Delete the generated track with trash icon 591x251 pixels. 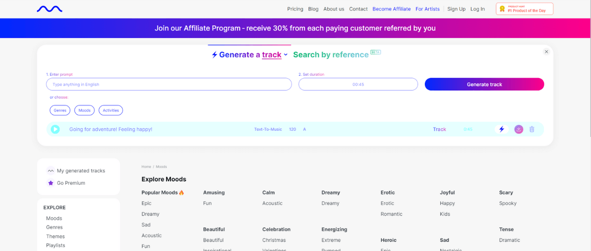pos(532,129)
